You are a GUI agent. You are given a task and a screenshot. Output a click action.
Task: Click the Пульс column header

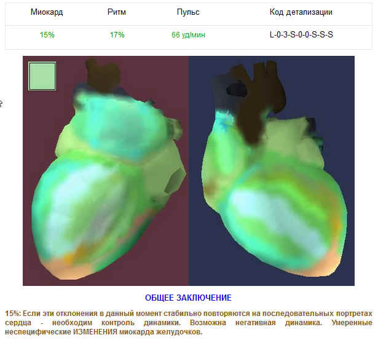coord(188,12)
